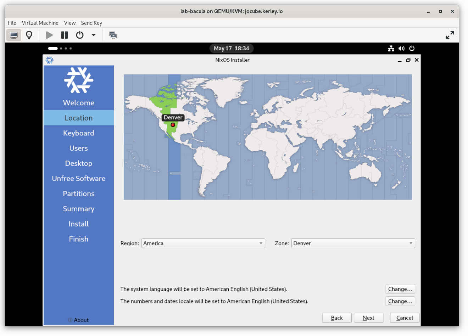Open the Zone dropdown showing Denver
The height and width of the screenshot is (336, 468).
pos(353,243)
